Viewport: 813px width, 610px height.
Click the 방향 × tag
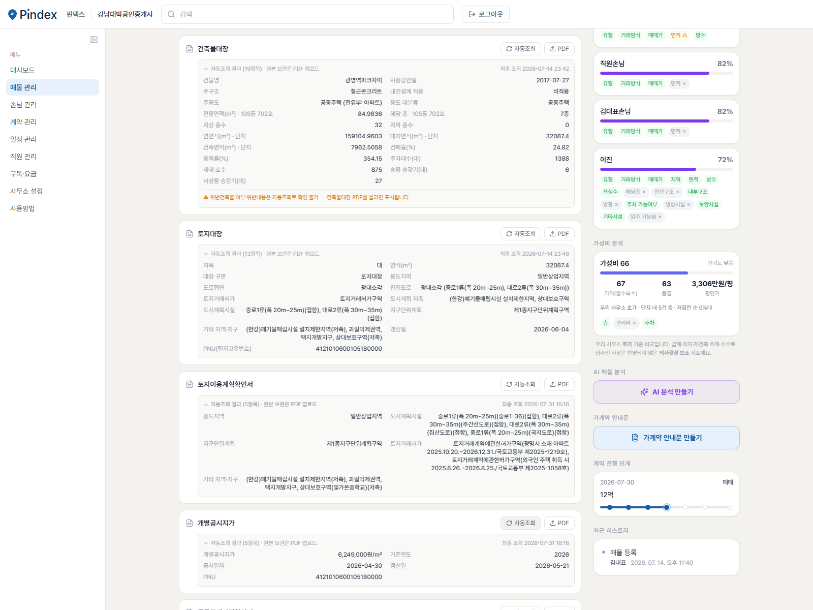pyautogui.click(x=611, y=205)
